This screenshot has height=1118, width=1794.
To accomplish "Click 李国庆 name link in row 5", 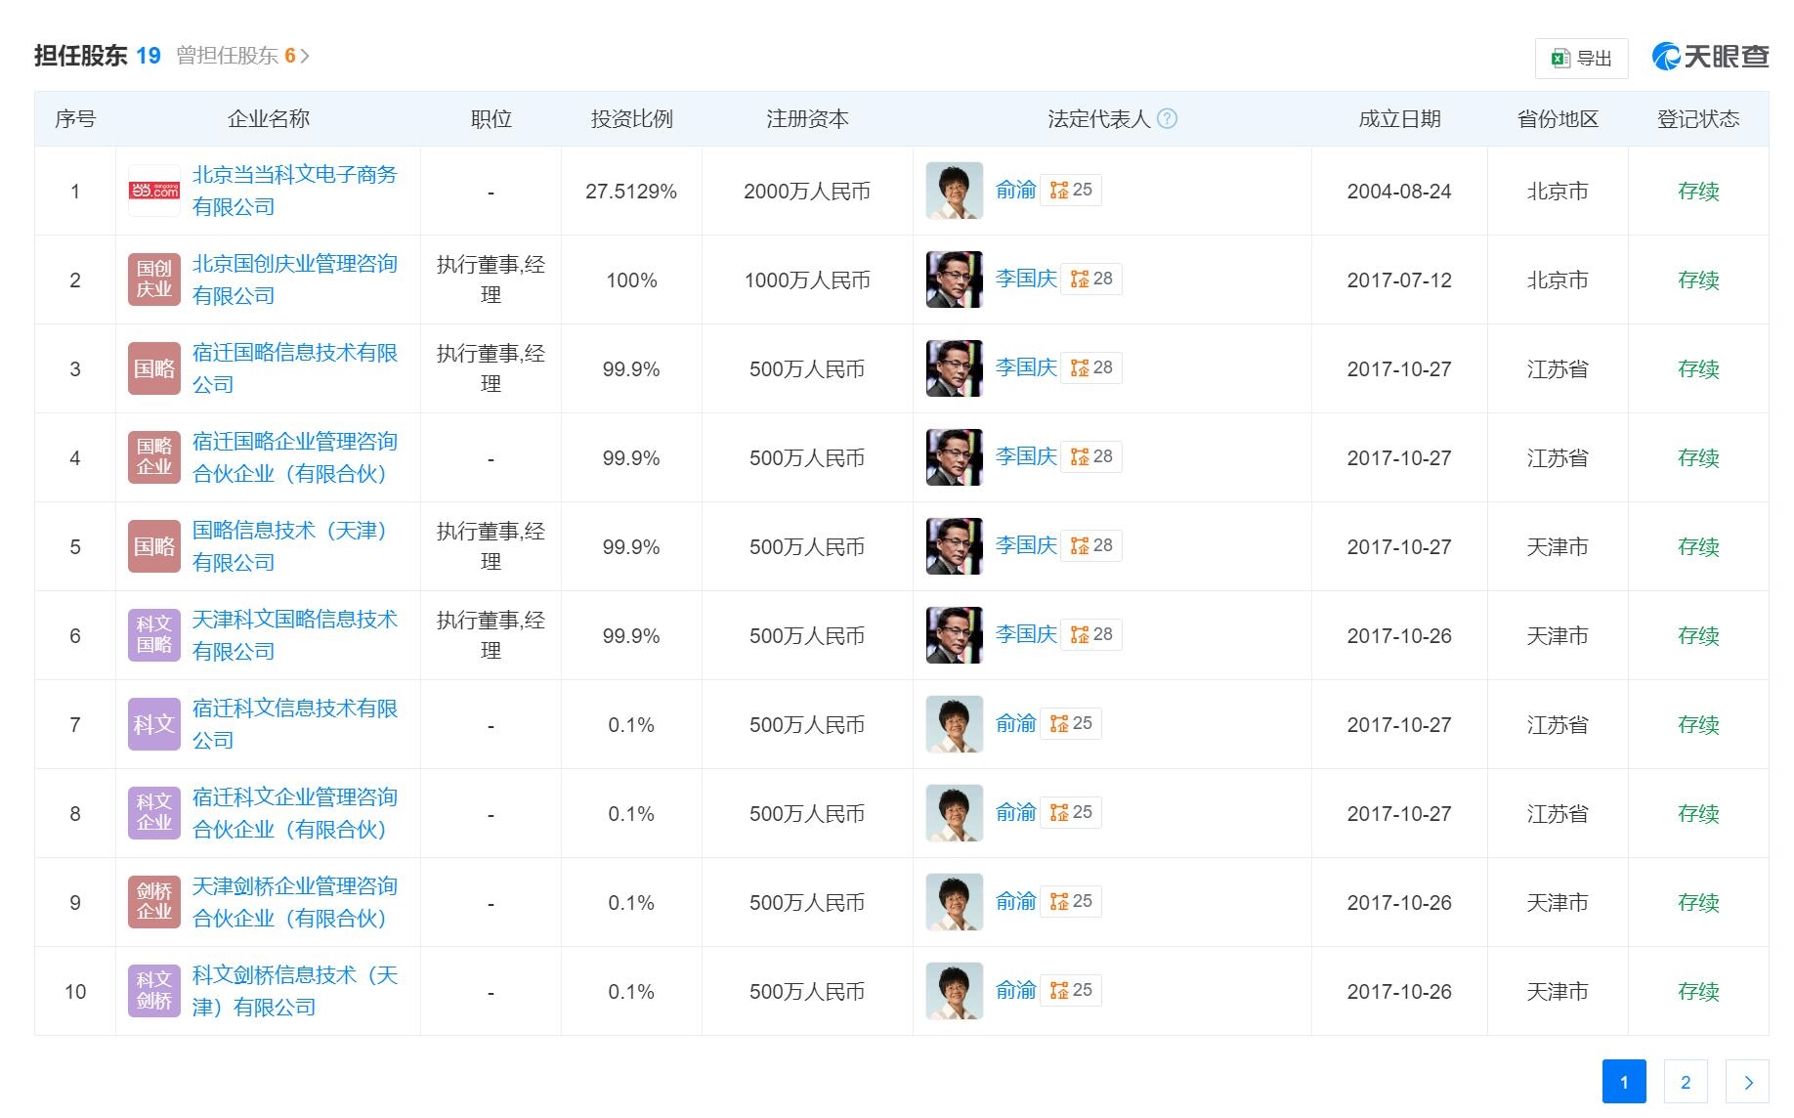I will [1025, 545].
